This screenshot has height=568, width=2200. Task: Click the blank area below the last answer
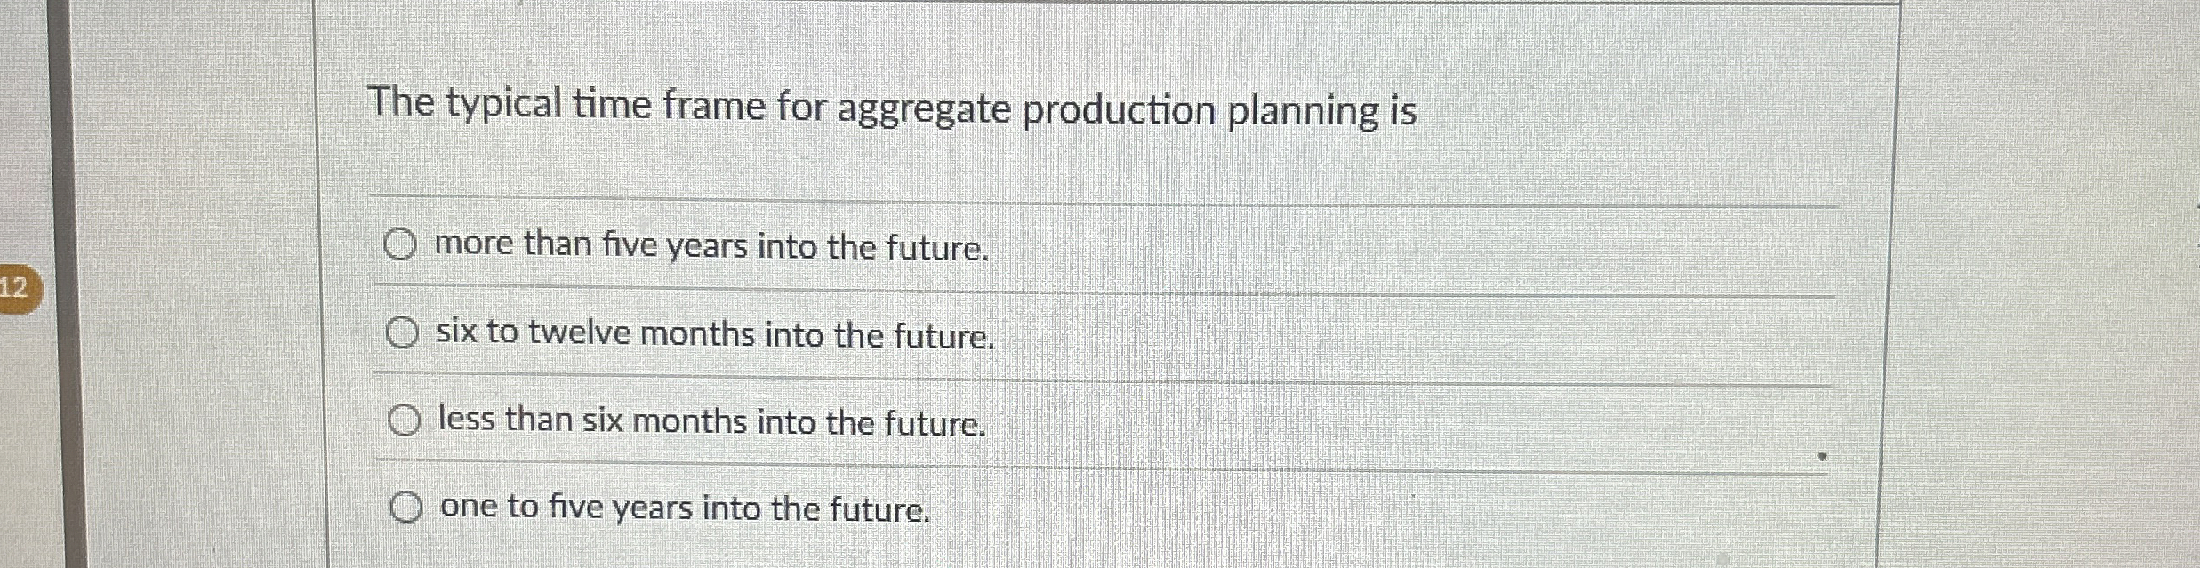coord(1245,551)
